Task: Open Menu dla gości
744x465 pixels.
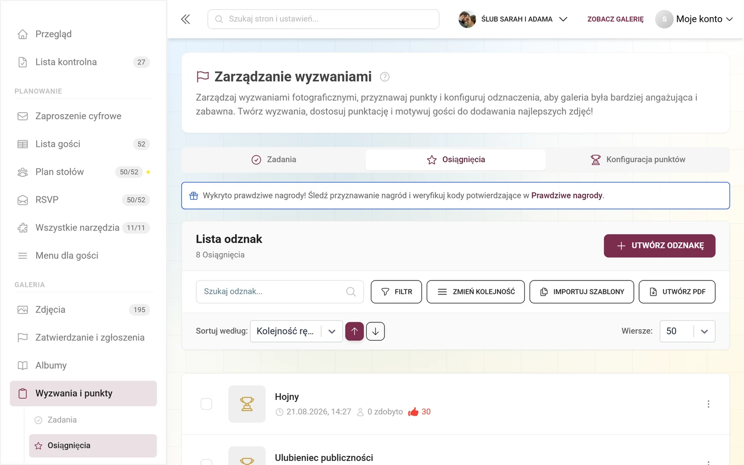Action: click(x=83, y=256)
